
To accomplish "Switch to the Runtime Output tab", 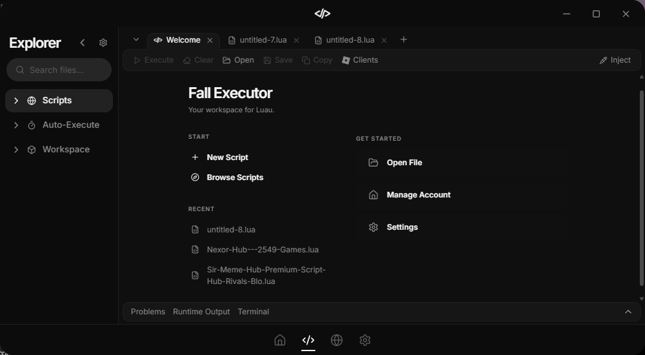I will (x=201, y=312).
